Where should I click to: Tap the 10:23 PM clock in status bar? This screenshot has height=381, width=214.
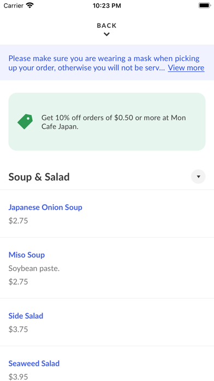pyautogui.click(x=107, y=5)
